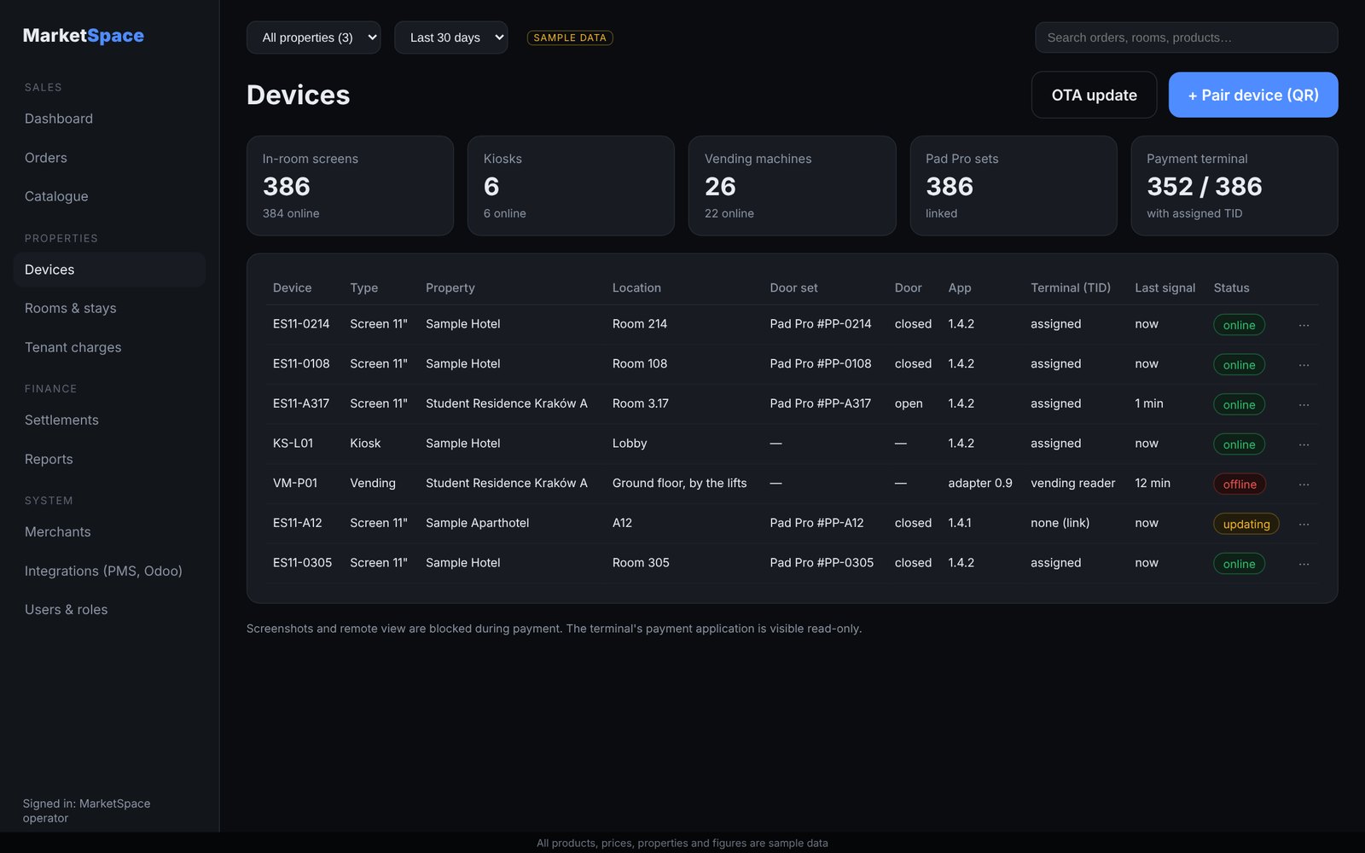
Task: Open row menu for VM-P01
Action: point(1304,484)
